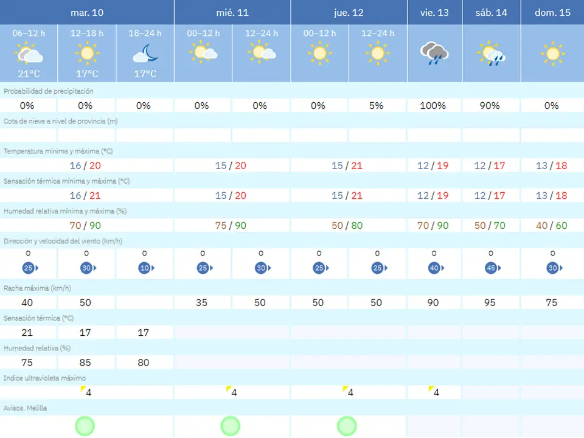Click the sun with showers icon for sáb. 14
This screenshot has width=584, height=438.
(x=491, y=54)
